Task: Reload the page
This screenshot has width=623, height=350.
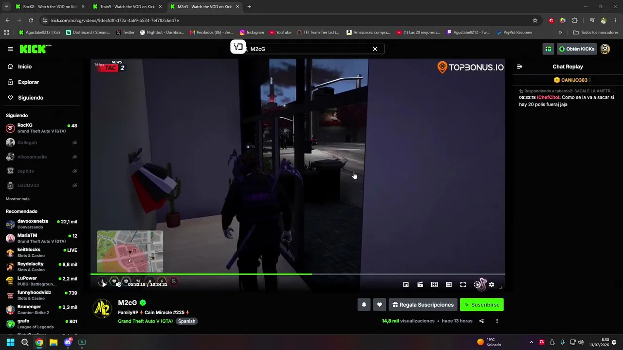Action: [x=31, y=20]
